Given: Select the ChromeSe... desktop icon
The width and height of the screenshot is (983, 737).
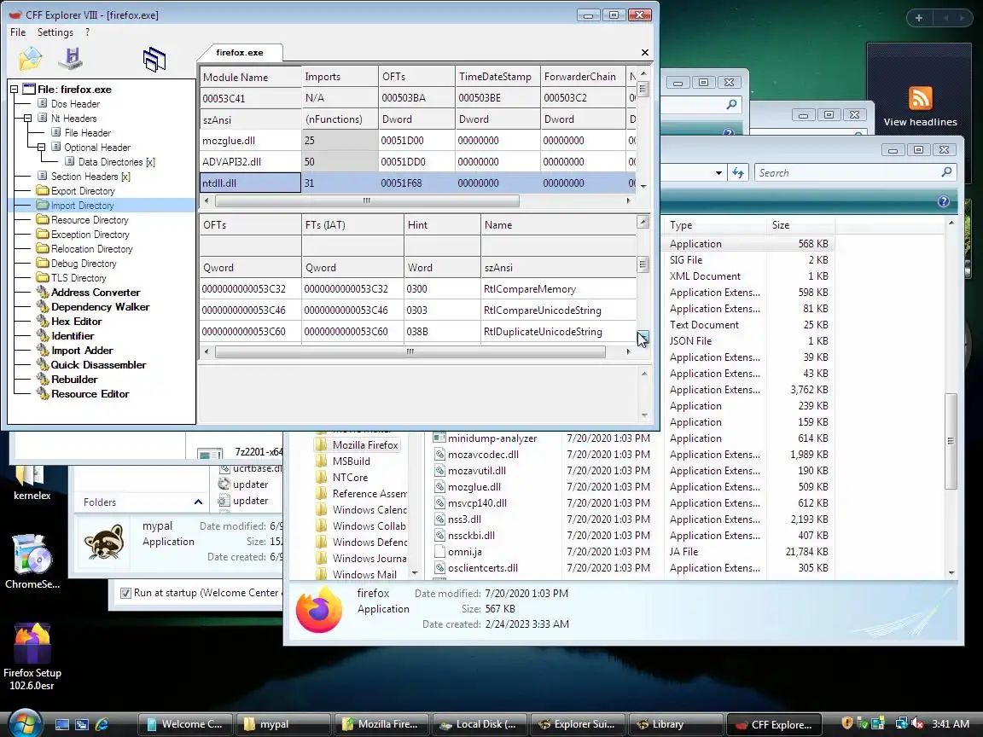Looking at the screenshot, I should tap(32, 561).
